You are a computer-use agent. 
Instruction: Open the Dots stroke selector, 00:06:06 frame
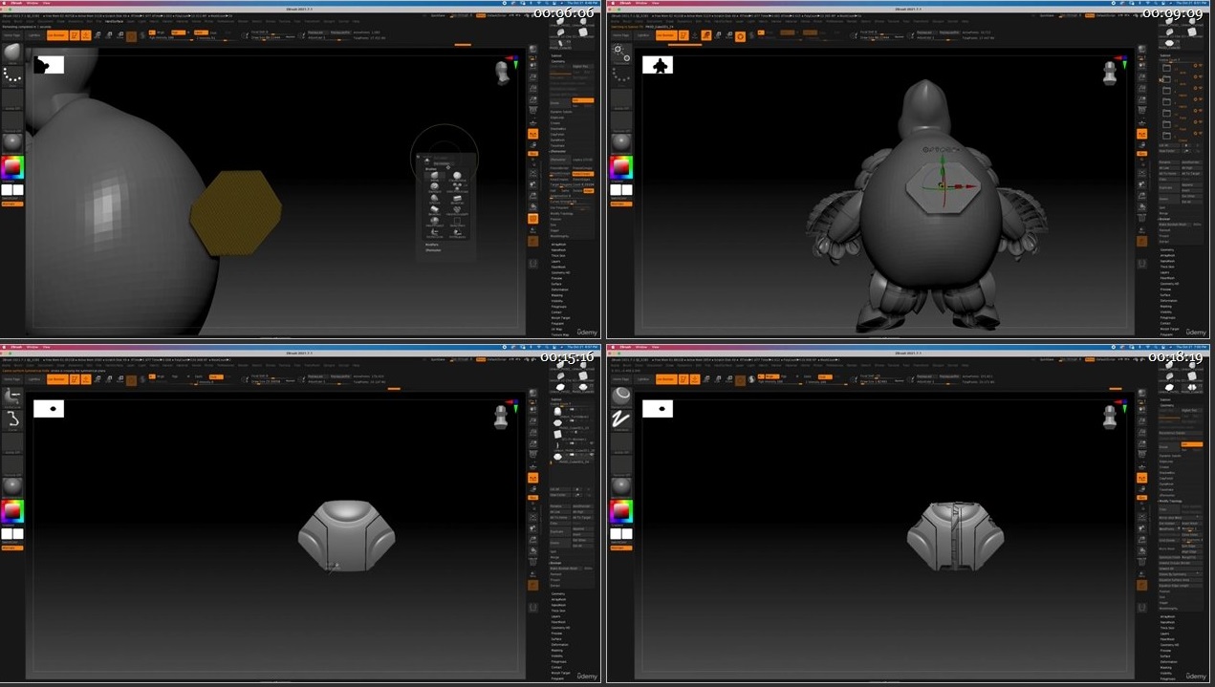tap(11, 75)
